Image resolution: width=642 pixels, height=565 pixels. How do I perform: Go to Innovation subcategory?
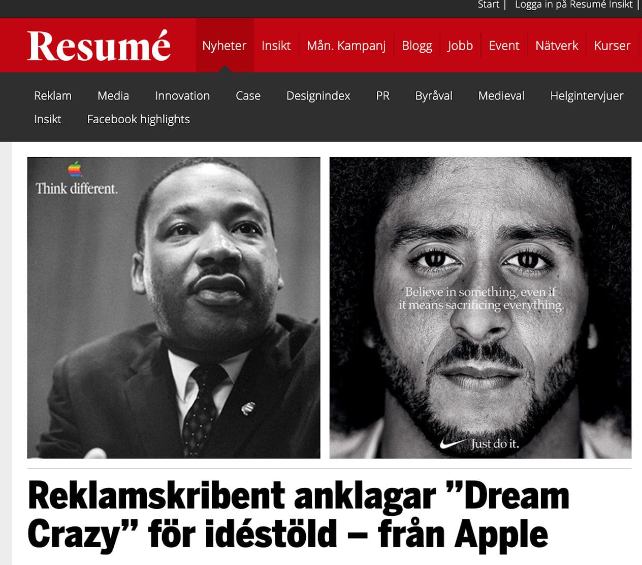[x=182, y=96]
